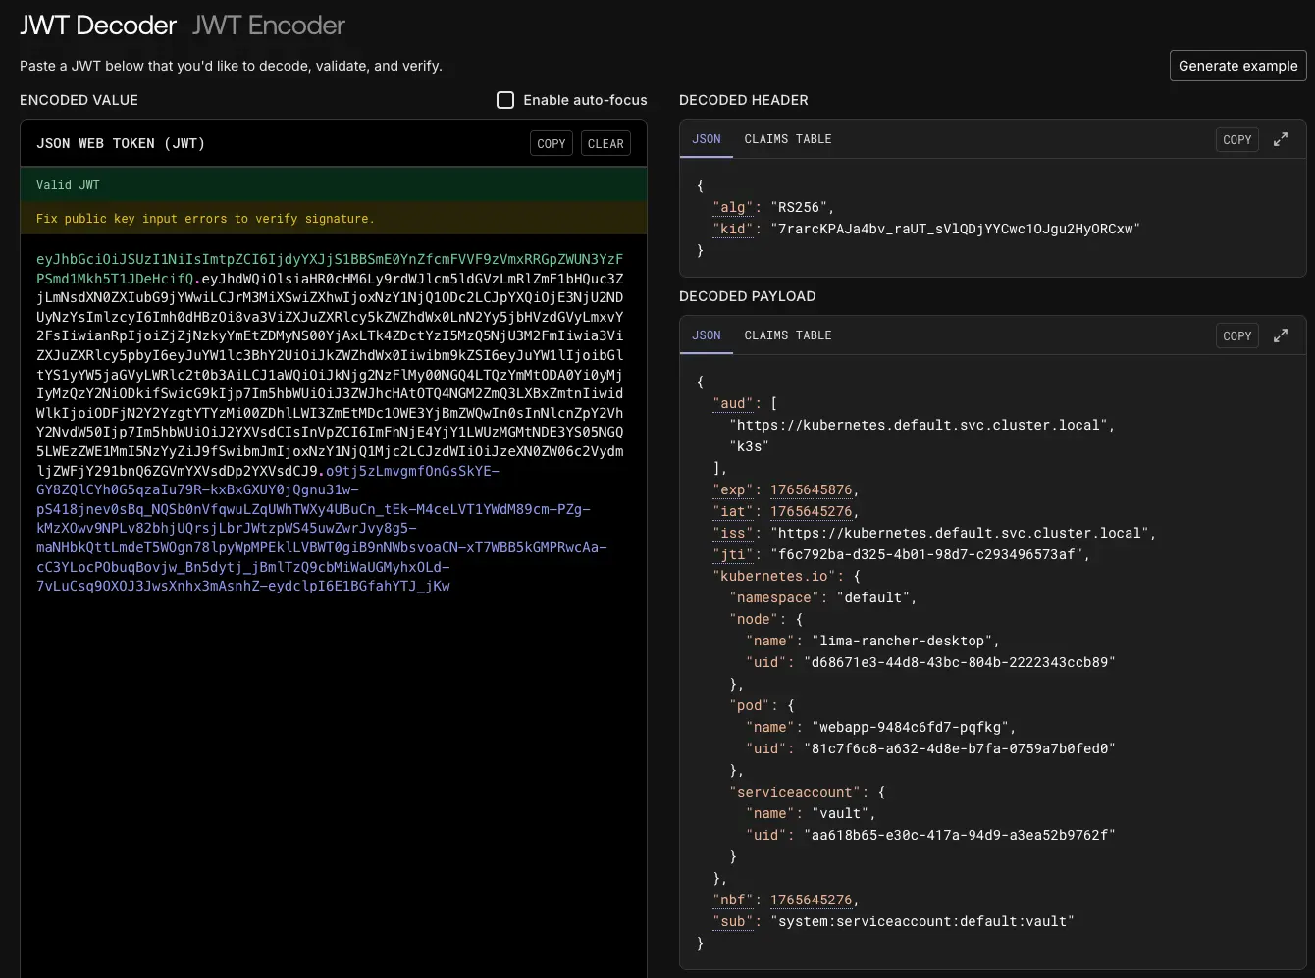The image size is (1315, 978).
Task: Open Claims Table view for the decoded header
Action: (x=787, y=139)
